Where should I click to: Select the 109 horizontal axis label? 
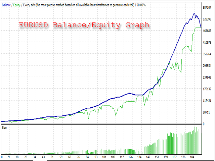tap(113, 157)
